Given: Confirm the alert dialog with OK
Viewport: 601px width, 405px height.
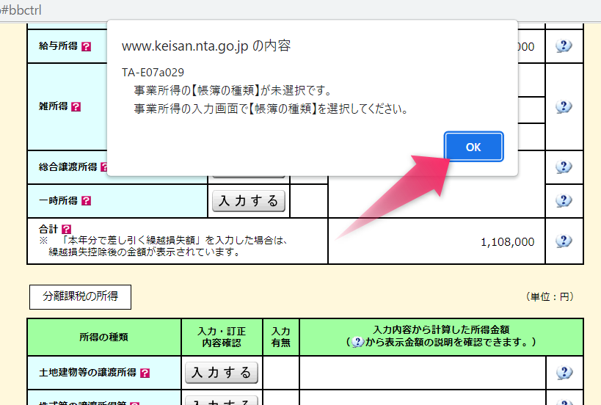Looking at the screenshot, I should coord(474,147).
